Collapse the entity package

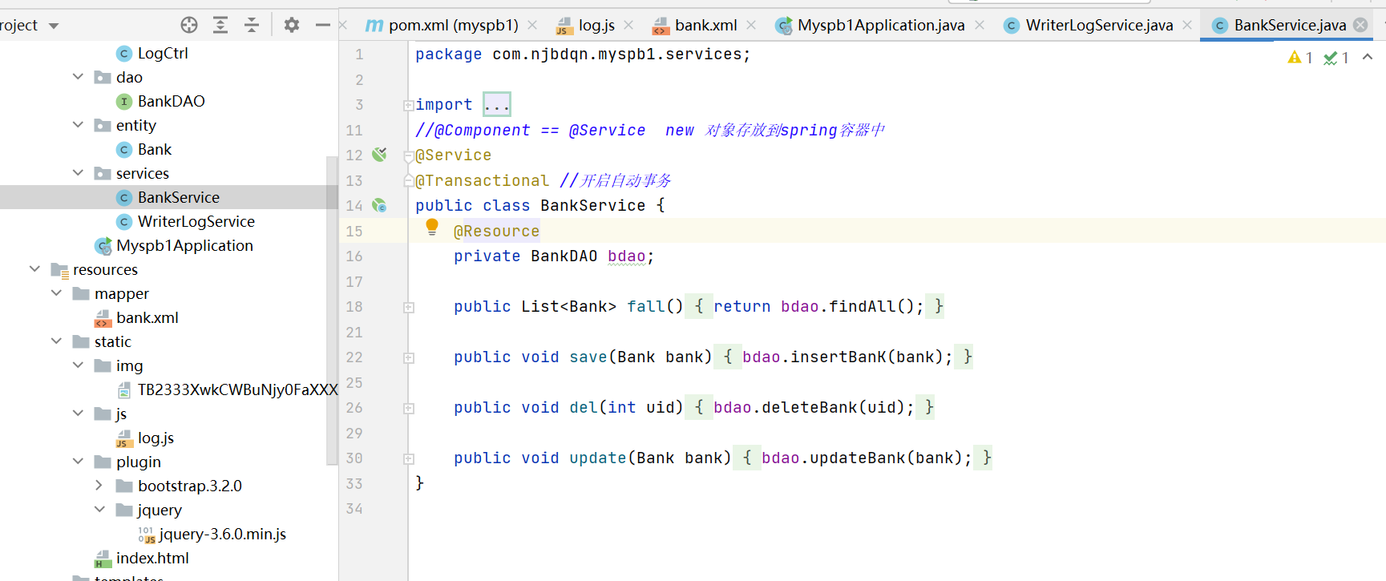click(x=78, y=125)
